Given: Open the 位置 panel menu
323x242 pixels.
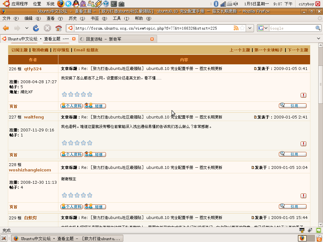Looking at the screenshot, I should pos(37,4).
